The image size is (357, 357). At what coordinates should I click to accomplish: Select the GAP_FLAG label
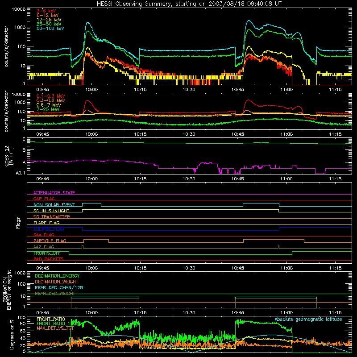[44, 199]
